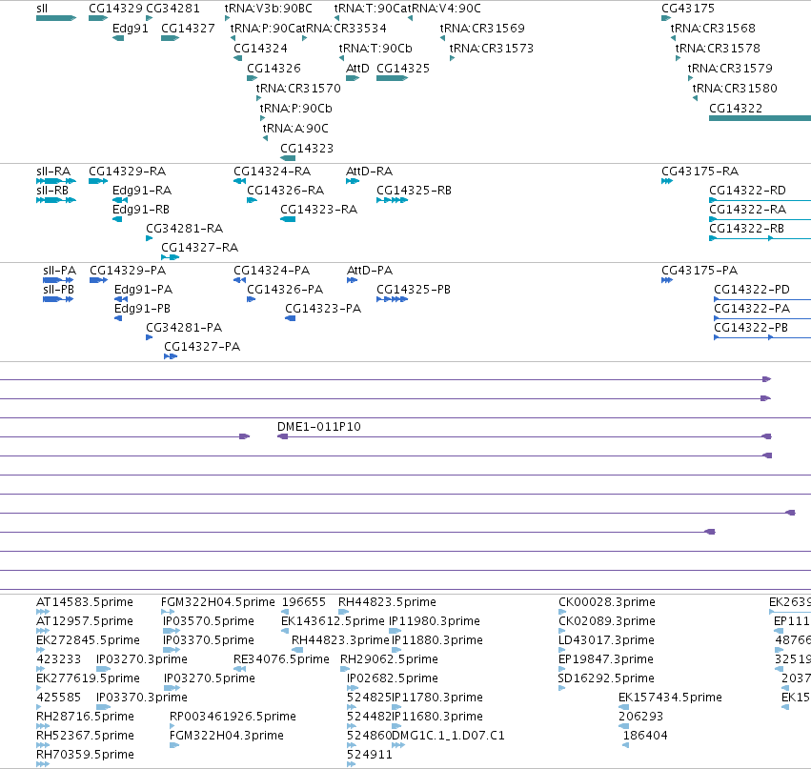
Task: Click the CG14326 gene glyph label
Action: pos(274,69)
